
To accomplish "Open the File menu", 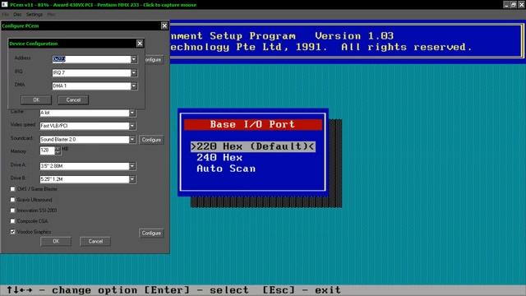I will [x=6, y=15].
